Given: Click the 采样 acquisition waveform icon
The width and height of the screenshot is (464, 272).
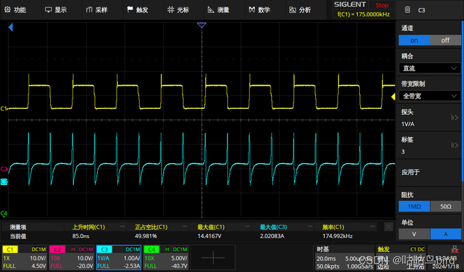Looking at the screenshot, I should pos(89,10).
